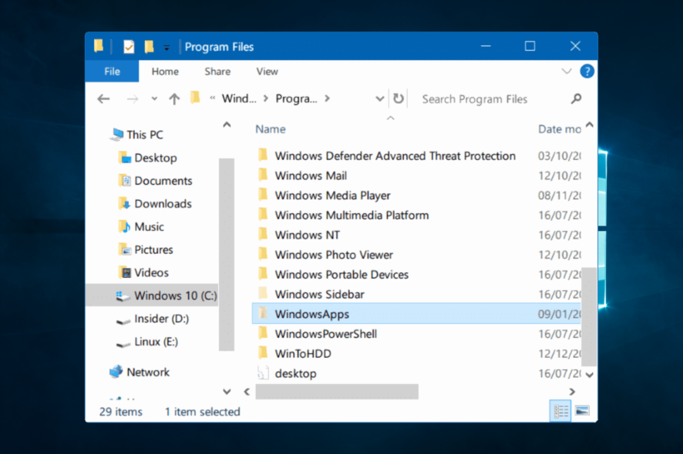
Task: Click the 'Wind...' breadcrumb segment
Action: pos(239,98)
